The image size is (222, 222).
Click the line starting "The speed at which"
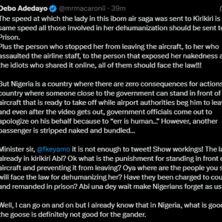(111, 18)
